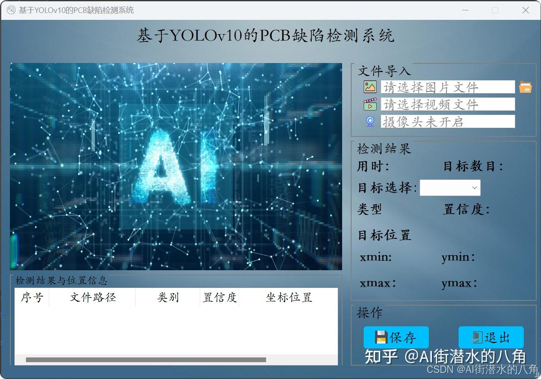Click the target selection spiral logo icon
The width and height of the screenshot is (541, 379).
pos(370,121)
